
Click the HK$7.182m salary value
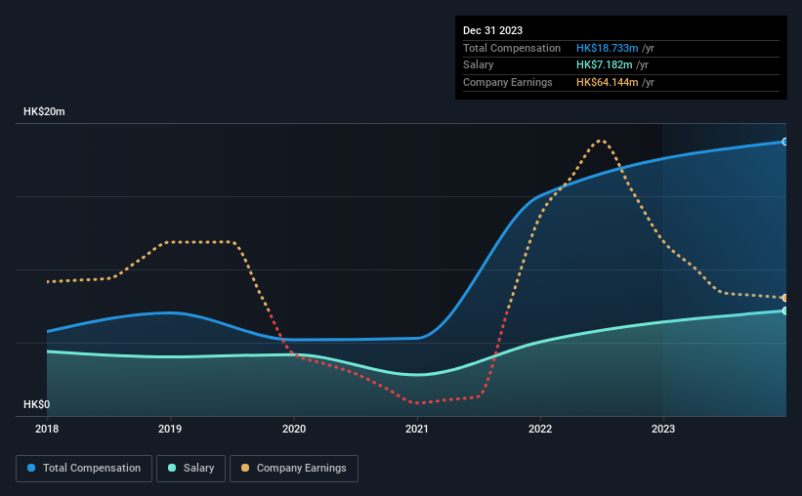[x=604, y=65]
